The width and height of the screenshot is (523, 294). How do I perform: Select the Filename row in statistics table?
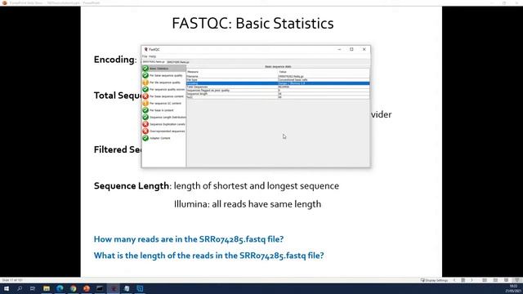pyautogui.click(x=278, y=76)
